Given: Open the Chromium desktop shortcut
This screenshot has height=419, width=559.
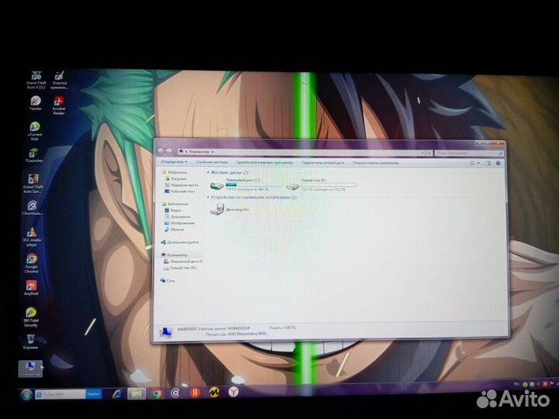Looking at the screenshot, I should point(32,208).
